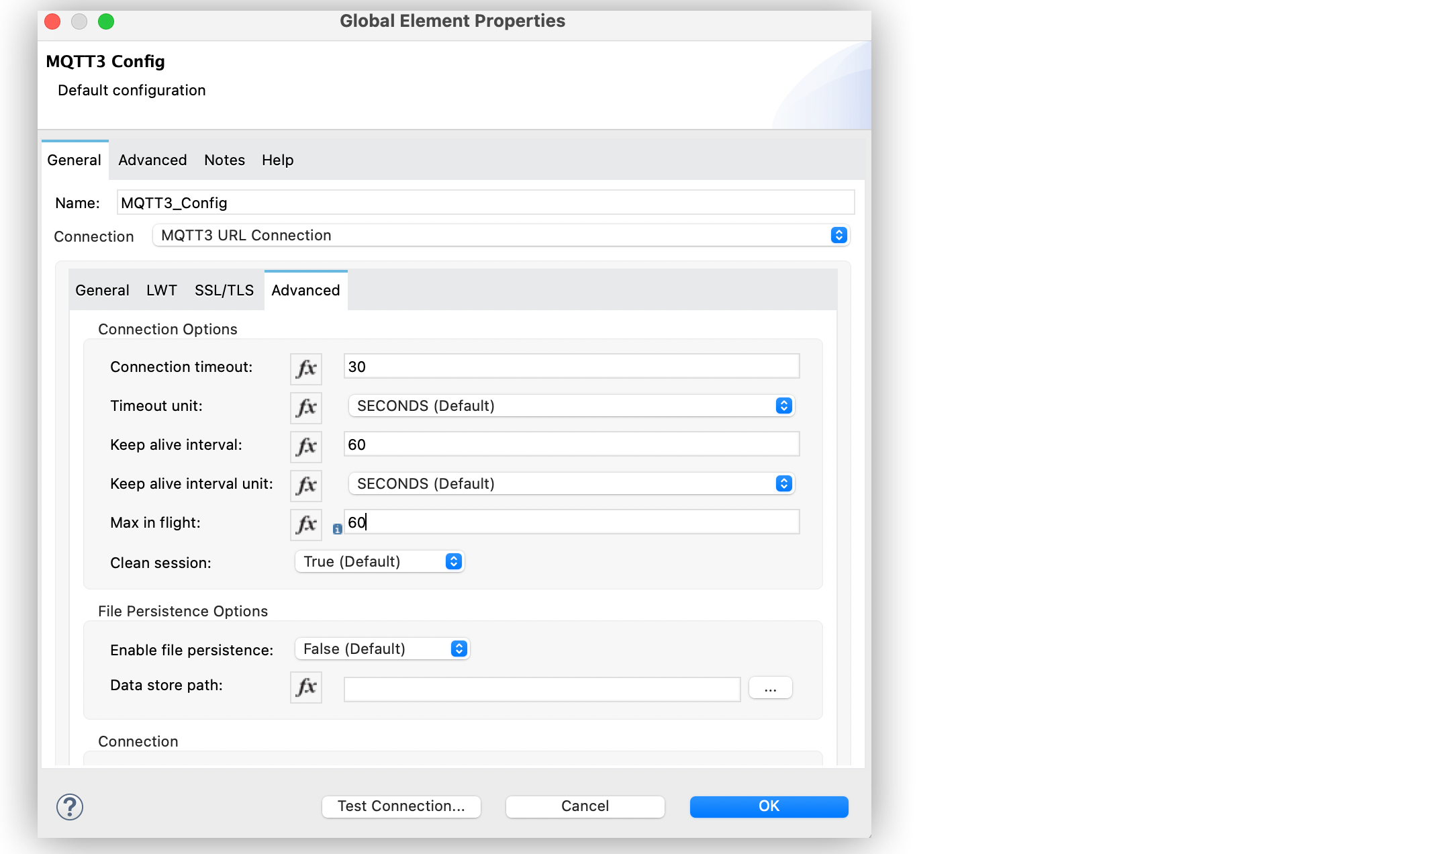Click the Cancel button

[x=584, y=806]
